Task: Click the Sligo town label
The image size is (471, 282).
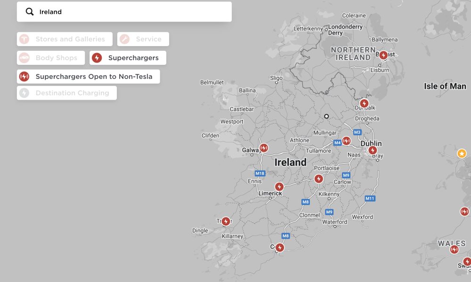Action: (276, 78)
